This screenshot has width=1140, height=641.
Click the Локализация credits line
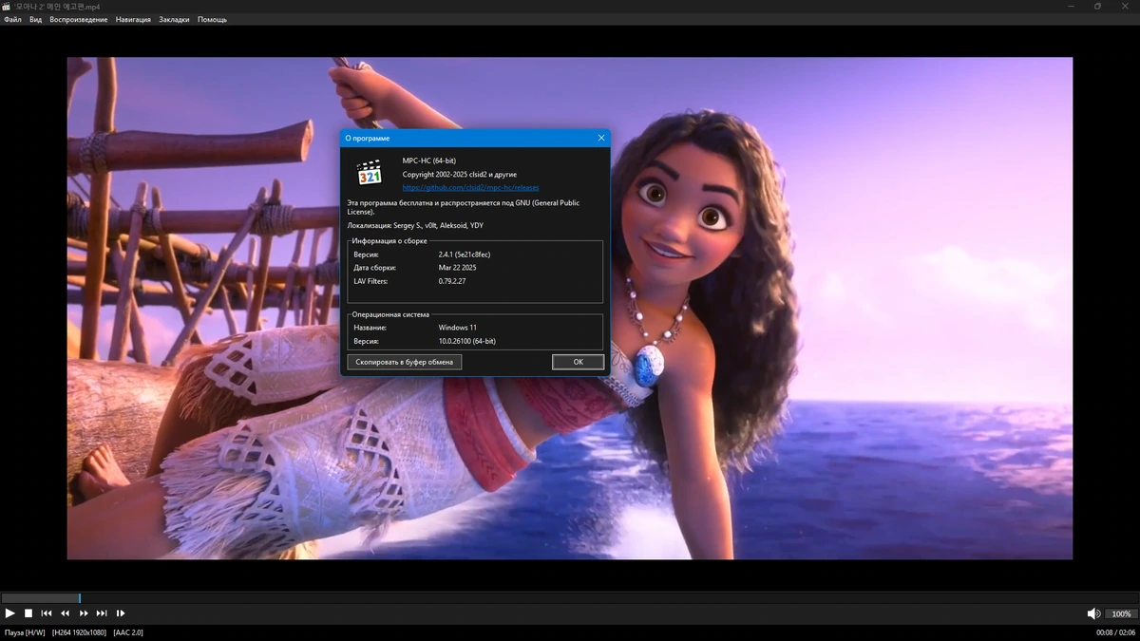click(415, 226)
